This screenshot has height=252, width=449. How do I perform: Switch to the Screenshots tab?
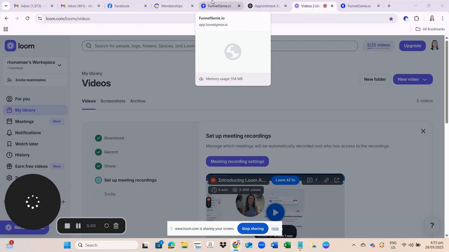coord(113,101)
